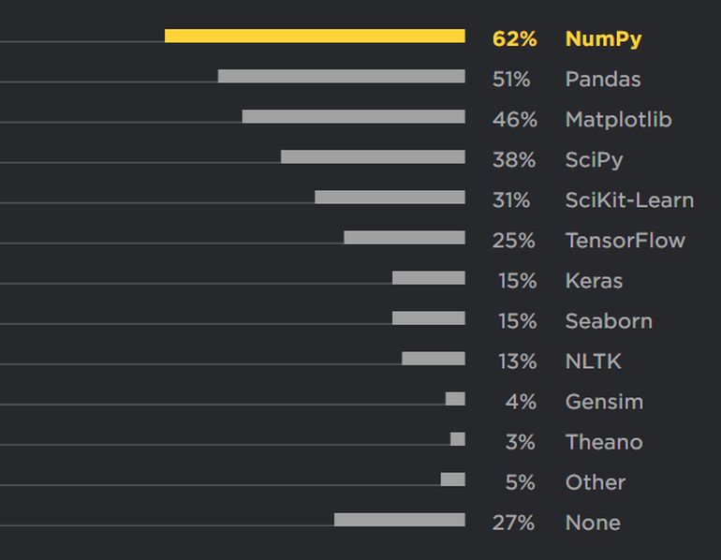
Task: Select the None label text
Action: (x=593, y=523)
